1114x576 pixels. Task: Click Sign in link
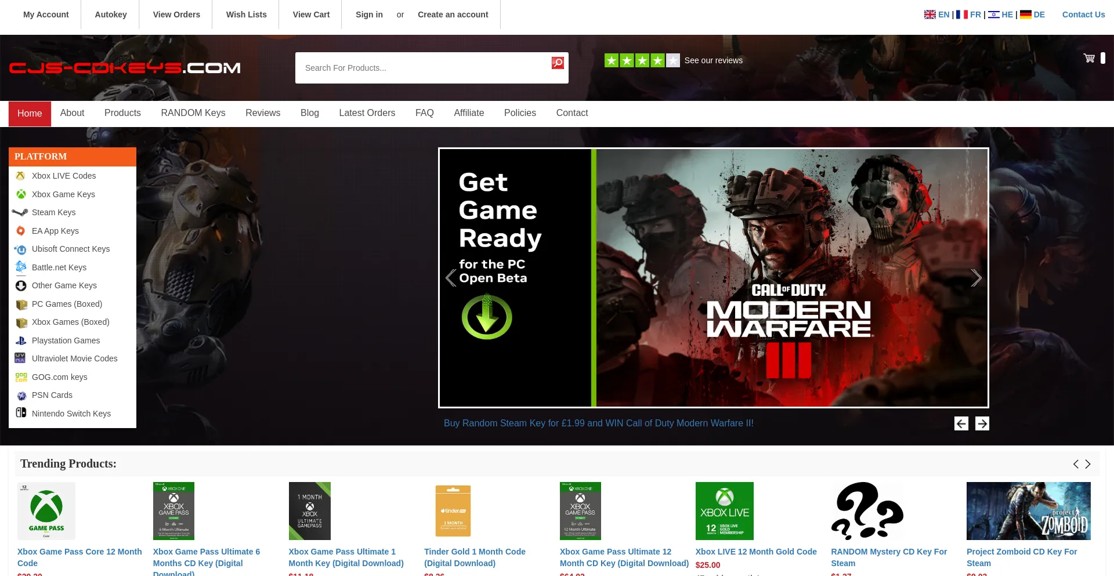click(369, 15)
